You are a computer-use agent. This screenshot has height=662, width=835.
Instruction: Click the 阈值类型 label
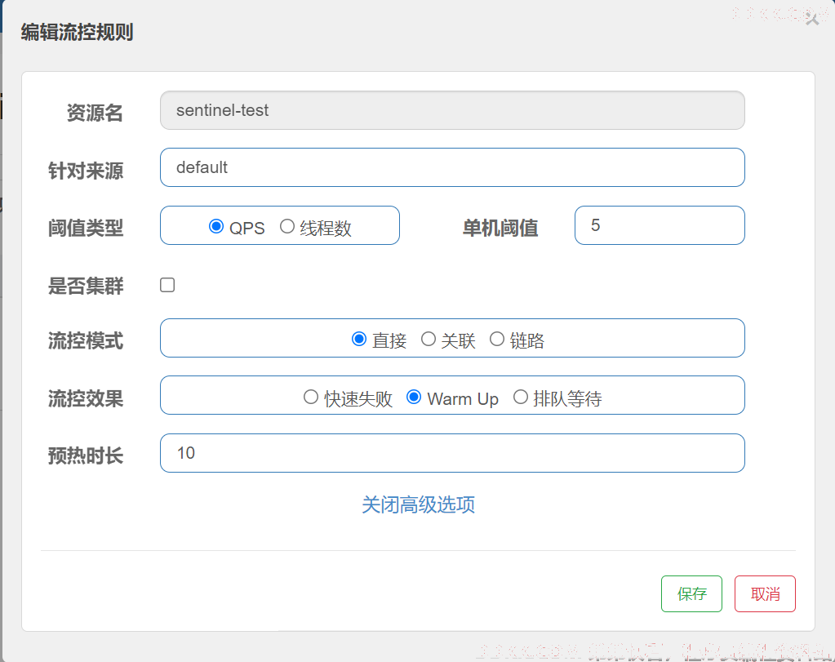tap(86, 228)
